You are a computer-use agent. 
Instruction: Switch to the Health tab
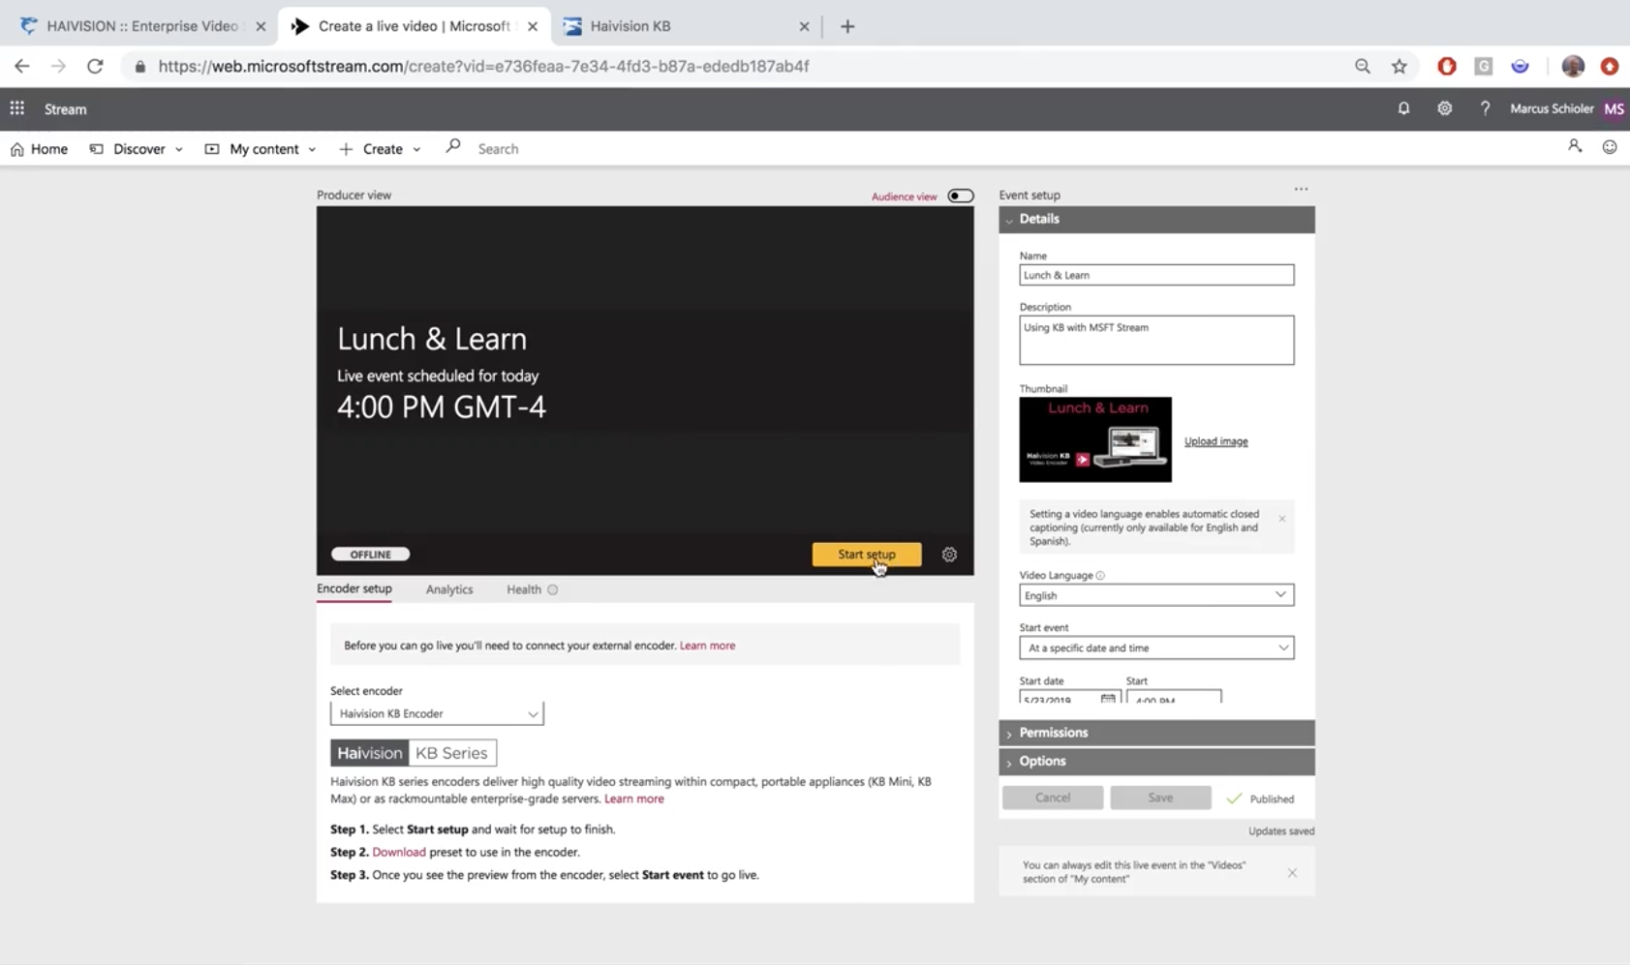(524, 589)
